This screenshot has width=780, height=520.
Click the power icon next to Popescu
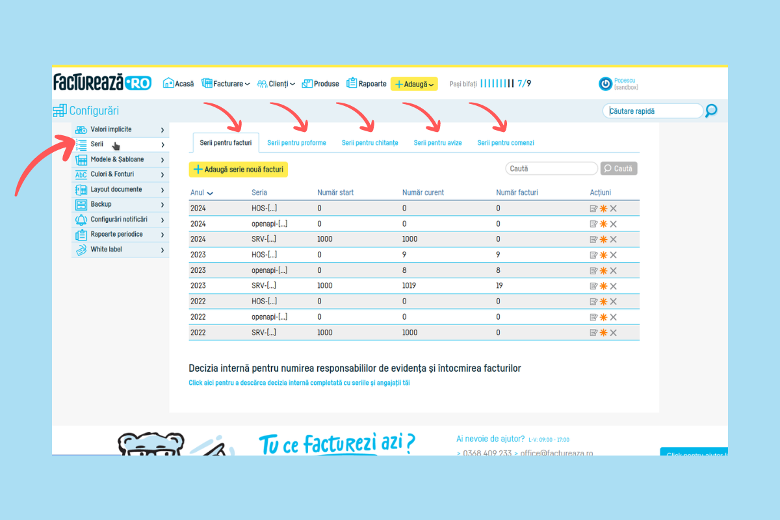tap(605, 84)
